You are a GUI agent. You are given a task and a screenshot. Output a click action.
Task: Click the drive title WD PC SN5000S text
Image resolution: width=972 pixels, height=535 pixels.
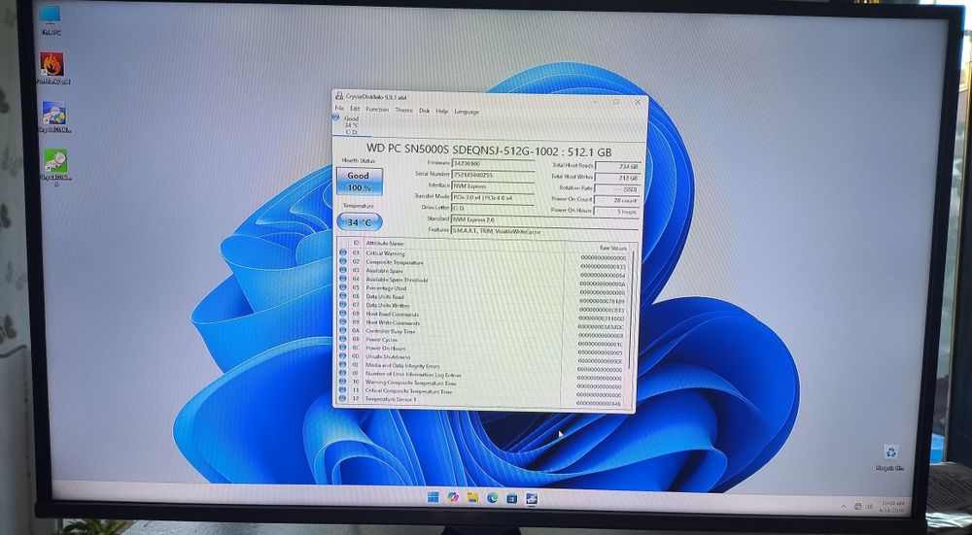click(489, 150)
